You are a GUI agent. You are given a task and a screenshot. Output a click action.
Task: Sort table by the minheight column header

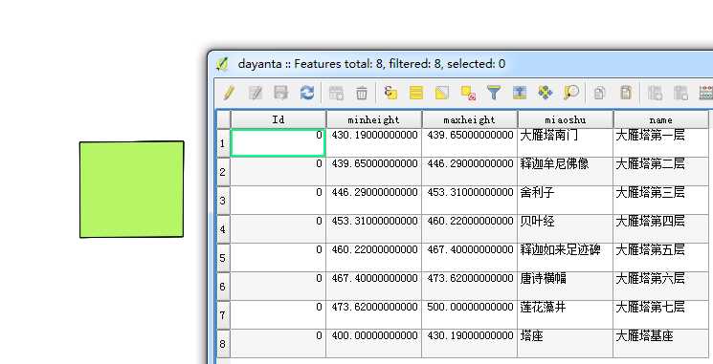click(x=374, y=119)
